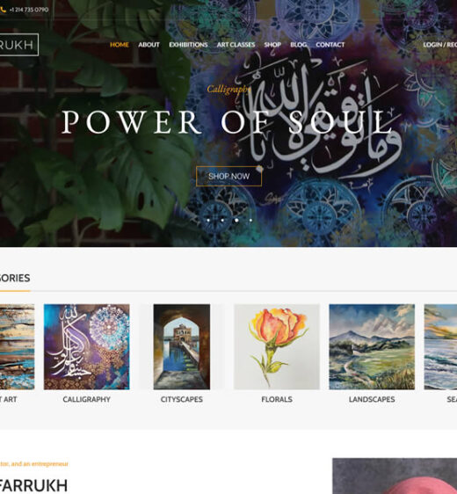Select the second slider dot
Image resolution: width=457 pixels, height=494 pixels.
222,221
